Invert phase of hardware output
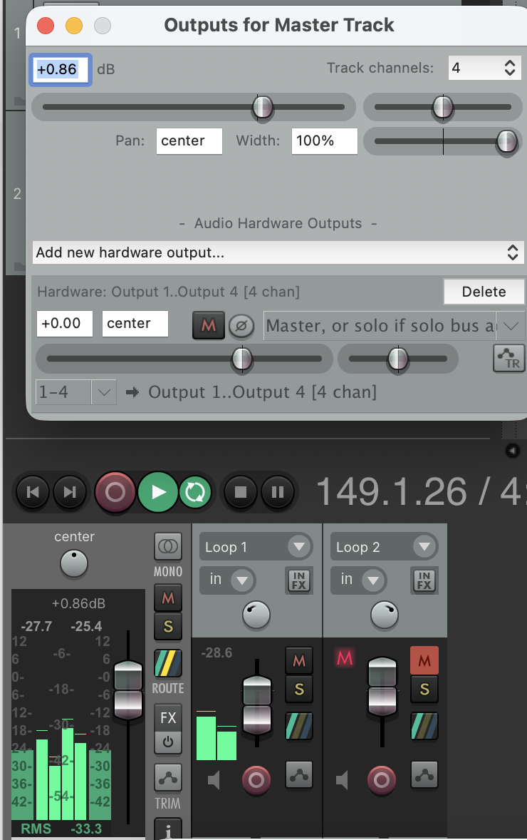This screenshot has width=527, height=840. [241, 326]
